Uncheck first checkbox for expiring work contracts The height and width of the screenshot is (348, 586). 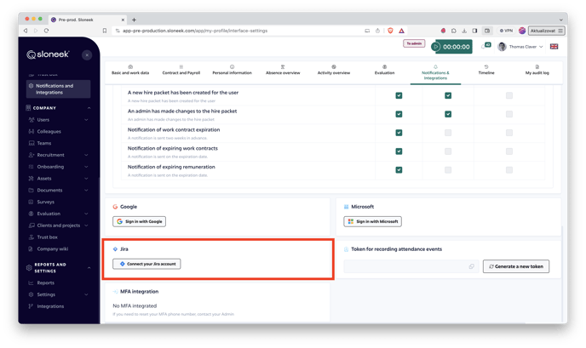pyautogui.click(x=399, y=151)
